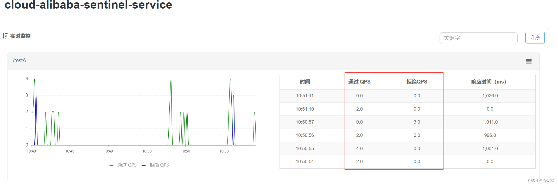Select the 10:50:57 time cell

click(x=305, y=122)
